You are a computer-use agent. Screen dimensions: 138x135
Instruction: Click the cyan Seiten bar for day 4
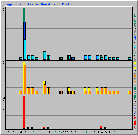pyautogui.click(x=21, y=58)
